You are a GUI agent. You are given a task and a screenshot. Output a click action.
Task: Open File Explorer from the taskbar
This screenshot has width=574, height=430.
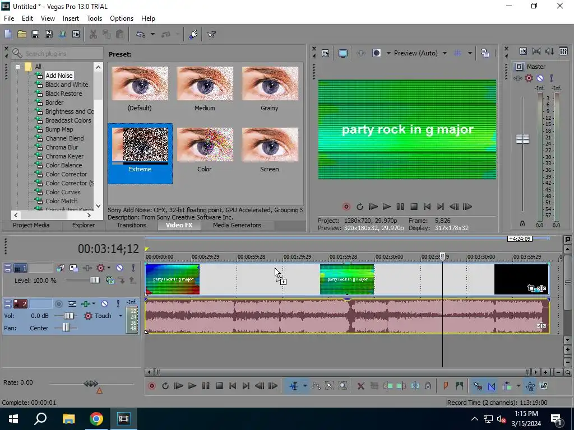coord(68,419)
